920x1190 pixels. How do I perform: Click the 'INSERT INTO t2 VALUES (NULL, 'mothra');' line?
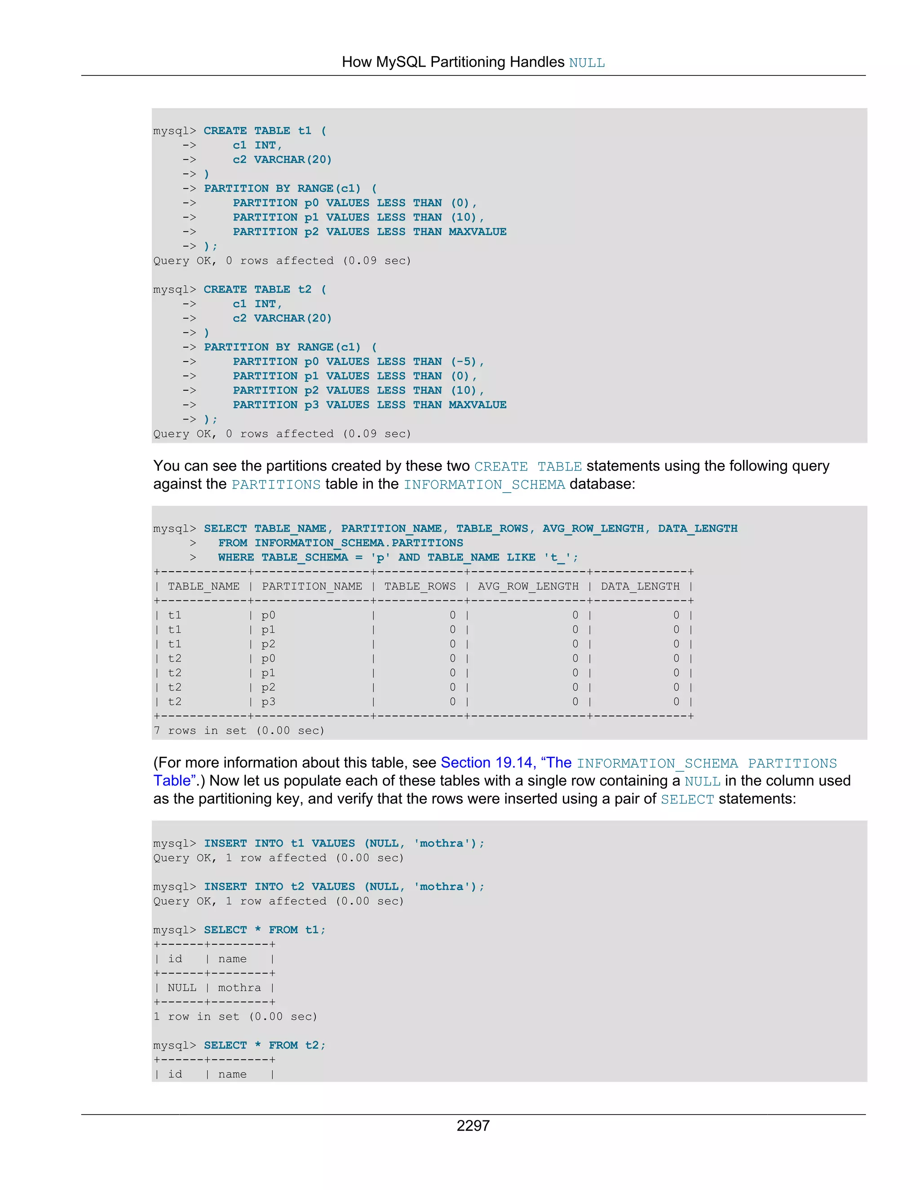pyautogui.click(x=344, y=887)
